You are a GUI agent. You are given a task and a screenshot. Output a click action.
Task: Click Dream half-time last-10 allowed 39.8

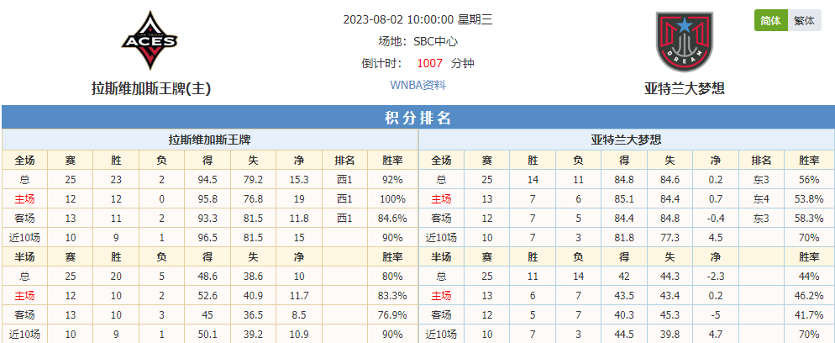(x=670, y=335)
